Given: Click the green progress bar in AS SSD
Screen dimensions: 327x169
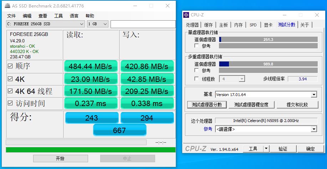Looking at the screenshot, I should click(x=91, y=150).
